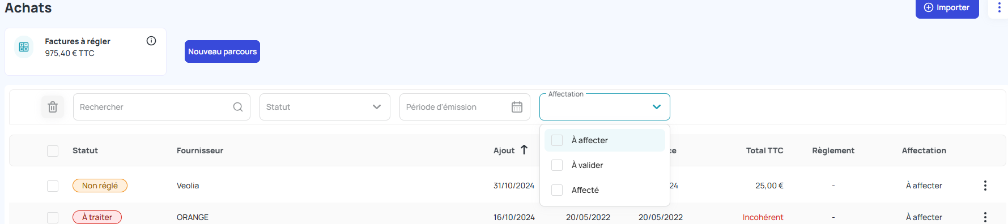Click the Importer button
Screen dimensions: 1008x224
[x=947, y=8]
